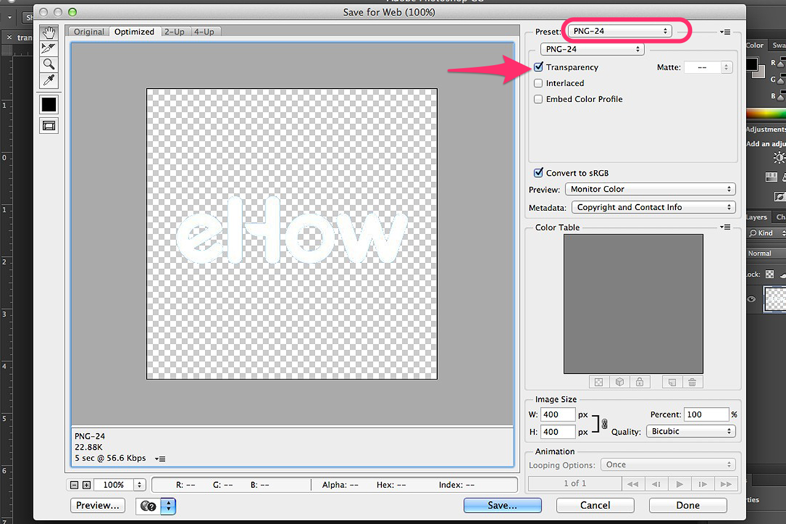Click the next frame button

[702, 484]
